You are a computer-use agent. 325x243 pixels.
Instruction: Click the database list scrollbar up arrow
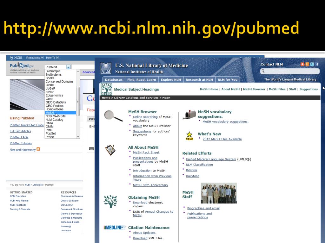click(78, 71)
